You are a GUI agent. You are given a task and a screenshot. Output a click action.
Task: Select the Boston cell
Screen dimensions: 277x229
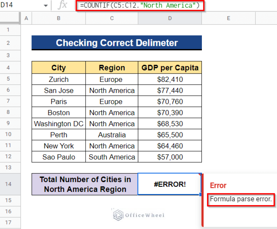(x=59, y=113)
